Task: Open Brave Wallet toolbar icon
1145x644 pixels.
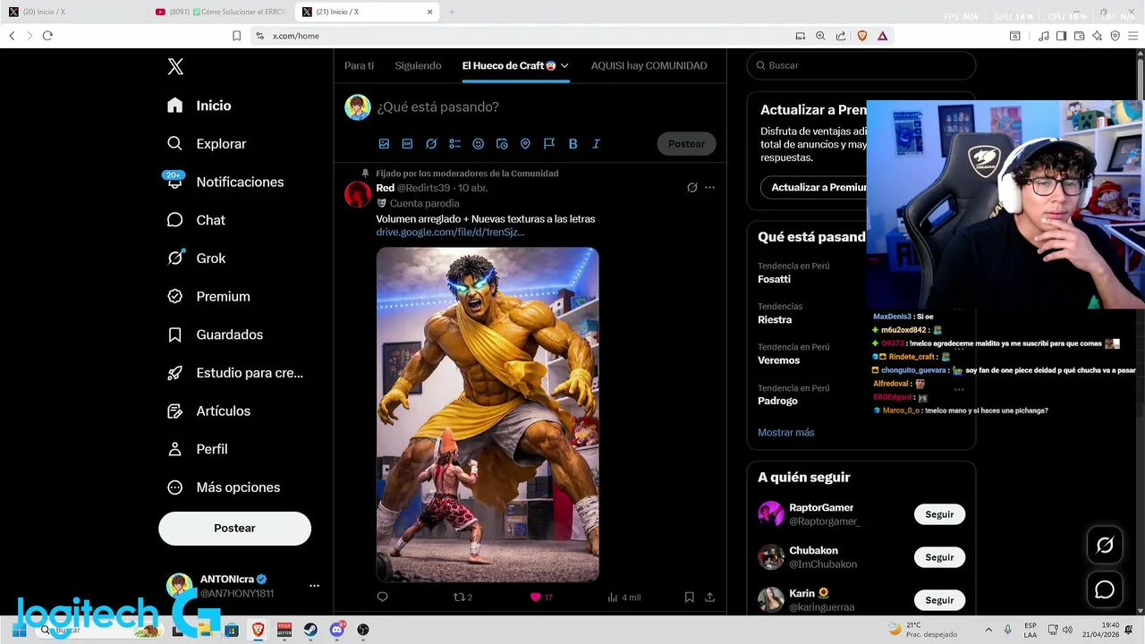Action: (1079, 36)
